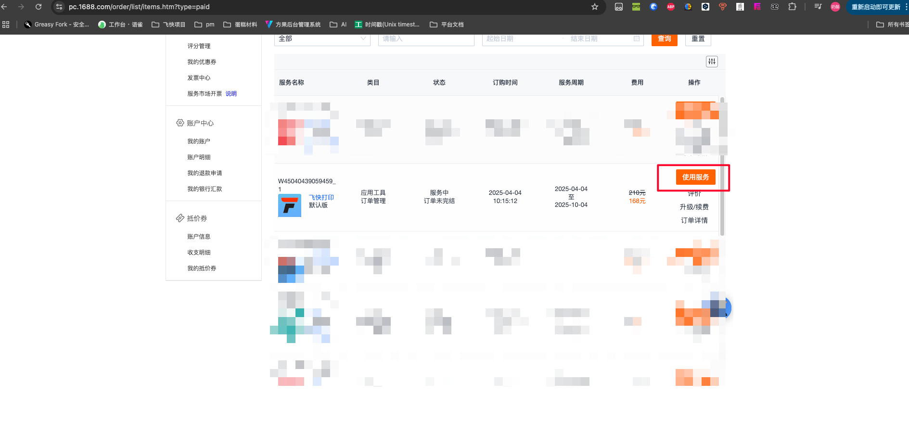Click the orange 查询 search button
The width and height of the screenshot is (909, 433).
(665, 39)
